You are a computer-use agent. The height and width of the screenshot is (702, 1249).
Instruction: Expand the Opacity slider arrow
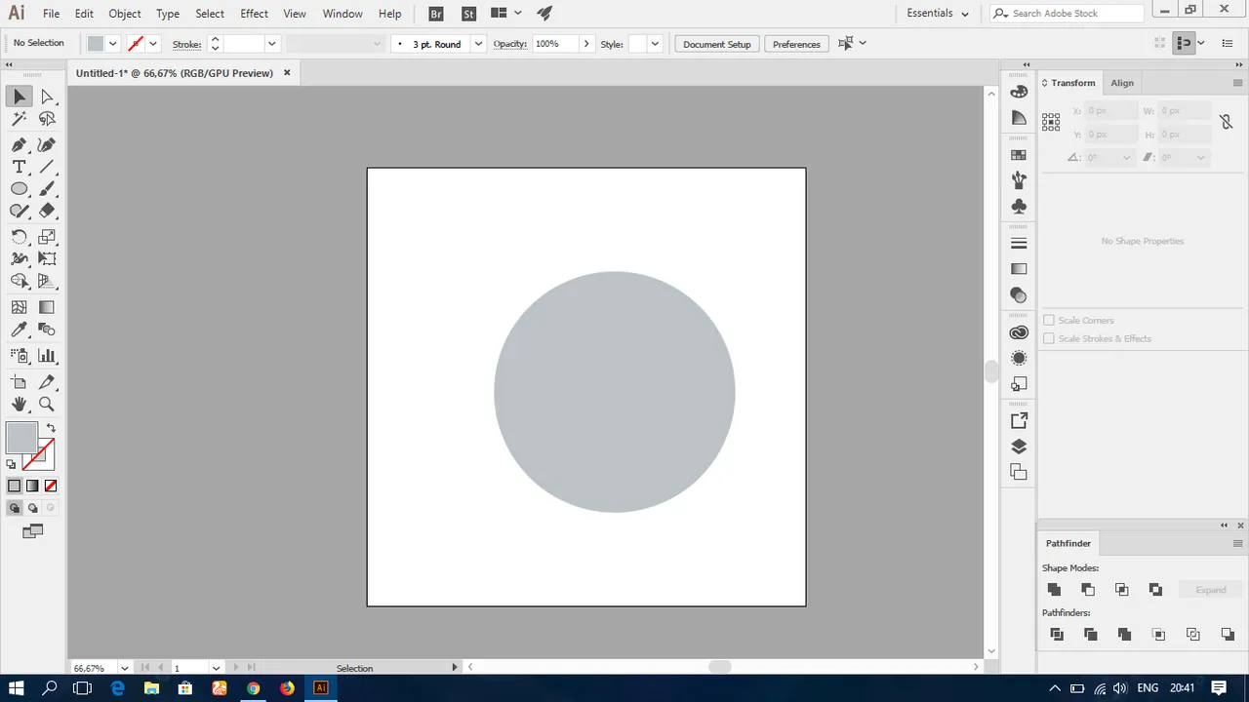click(585, 44)
